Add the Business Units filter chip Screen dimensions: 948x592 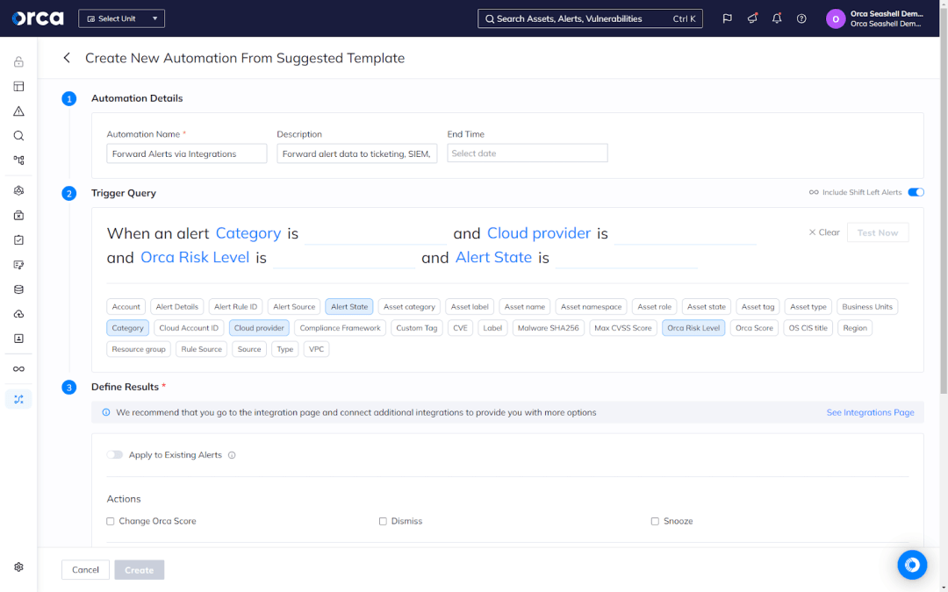[867, 307]
